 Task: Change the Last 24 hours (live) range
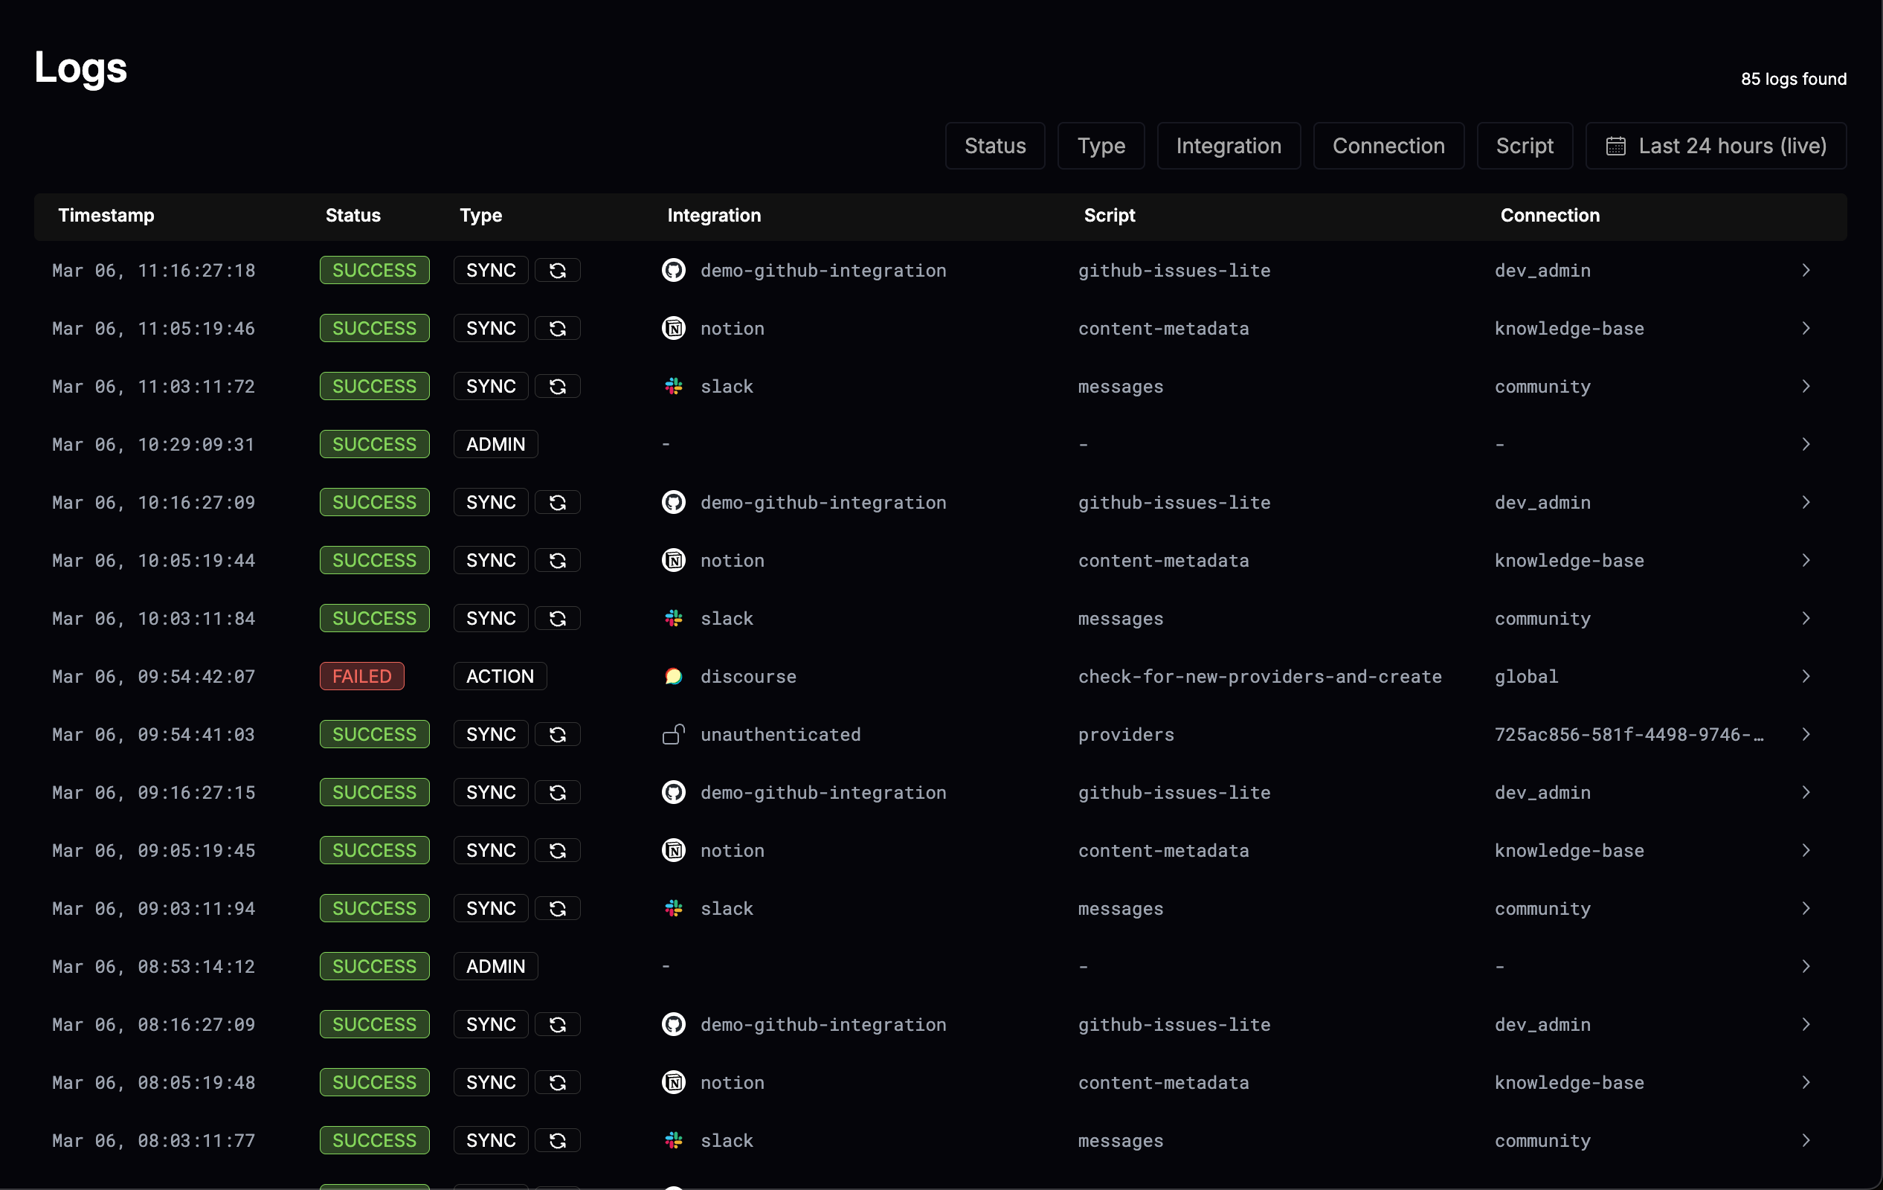coord(1731,147)
